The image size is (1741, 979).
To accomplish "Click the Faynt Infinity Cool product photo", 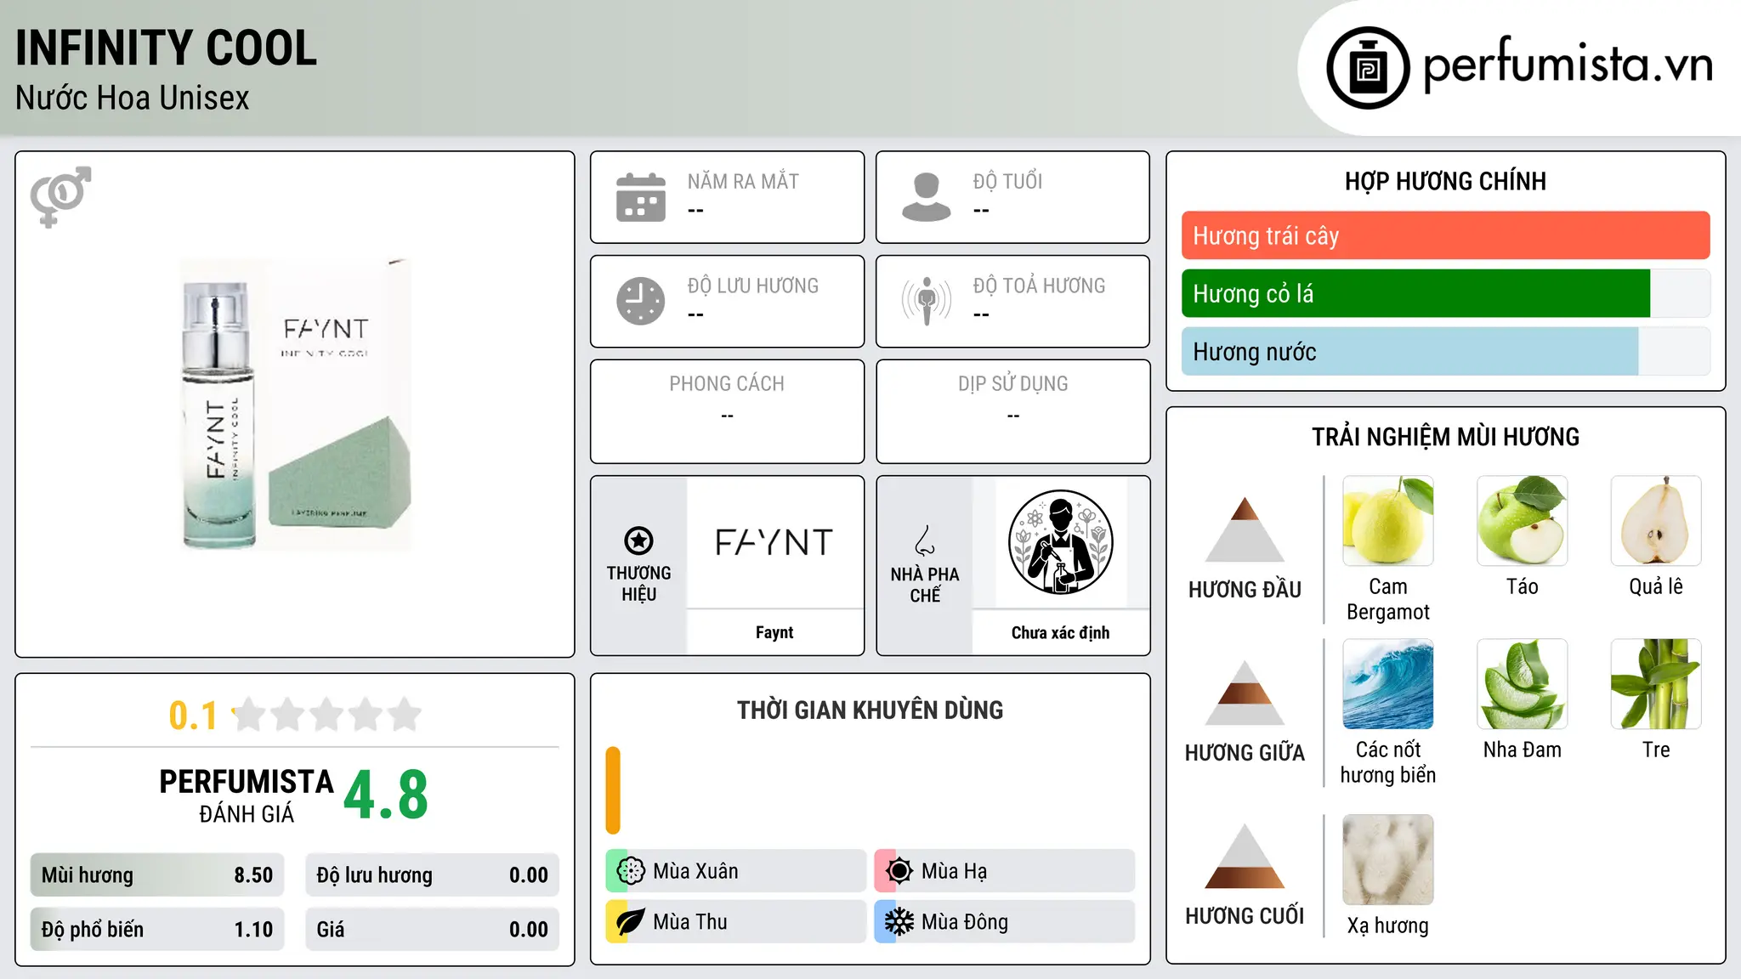I will coord(296,405).
